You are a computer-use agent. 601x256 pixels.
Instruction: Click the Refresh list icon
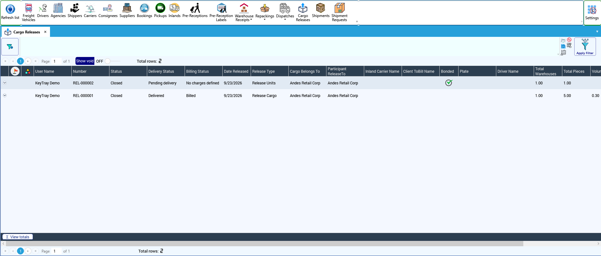(10, 9)
